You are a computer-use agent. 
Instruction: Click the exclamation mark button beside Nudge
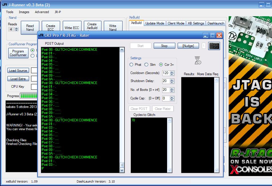point(204,46)
